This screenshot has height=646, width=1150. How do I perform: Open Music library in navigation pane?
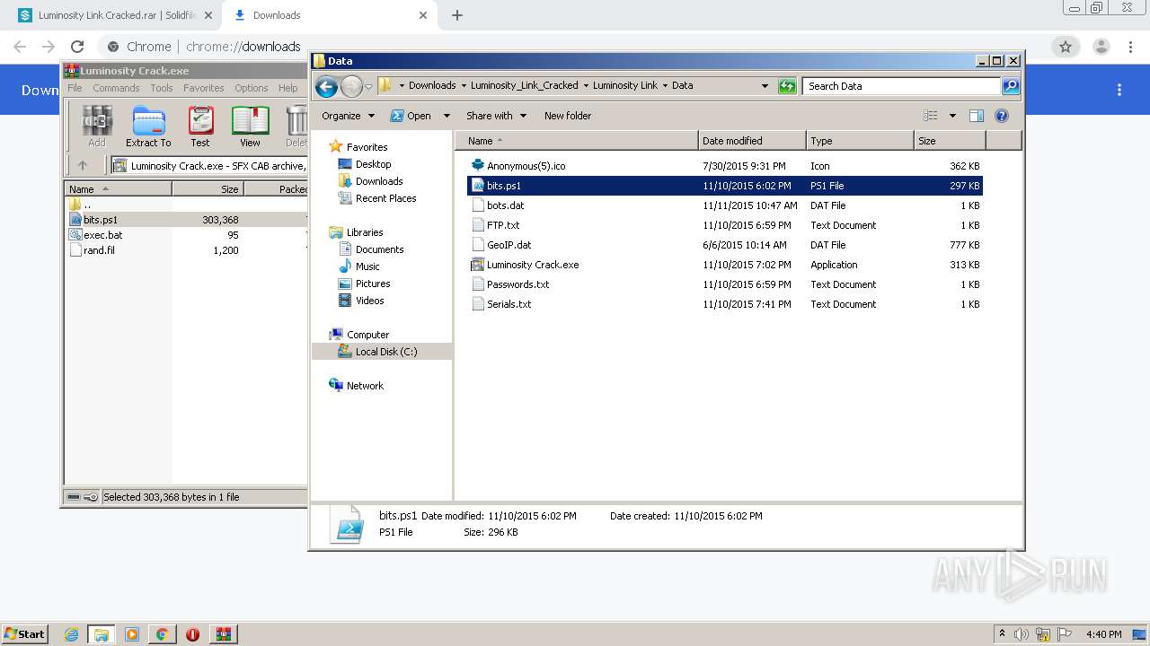pos(359,266)
